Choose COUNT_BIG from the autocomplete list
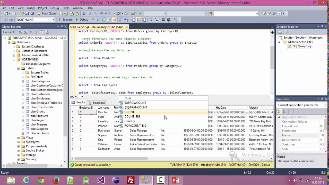Viewport: 329px width, 185px height. 163,117
